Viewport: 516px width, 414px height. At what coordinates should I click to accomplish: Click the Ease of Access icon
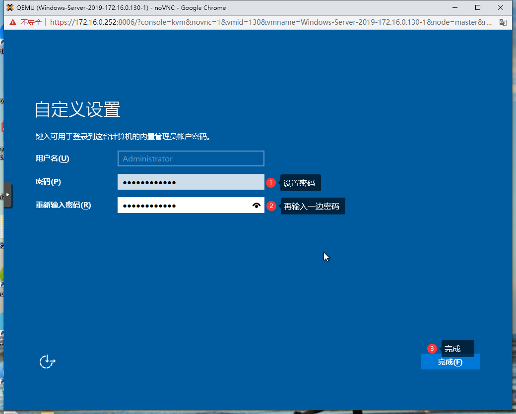[48, 362]
